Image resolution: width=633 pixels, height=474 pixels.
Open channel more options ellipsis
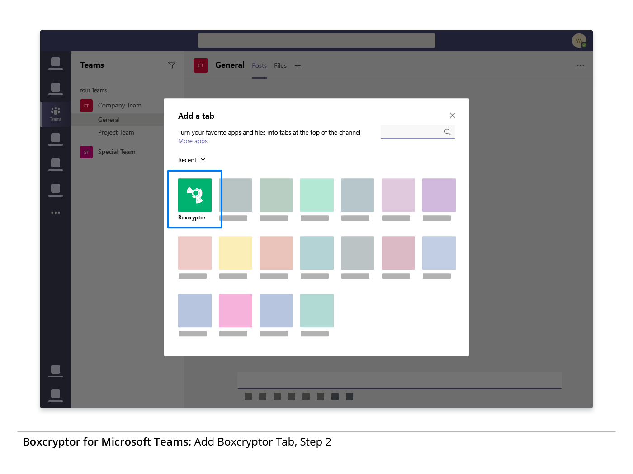(581, 65)
